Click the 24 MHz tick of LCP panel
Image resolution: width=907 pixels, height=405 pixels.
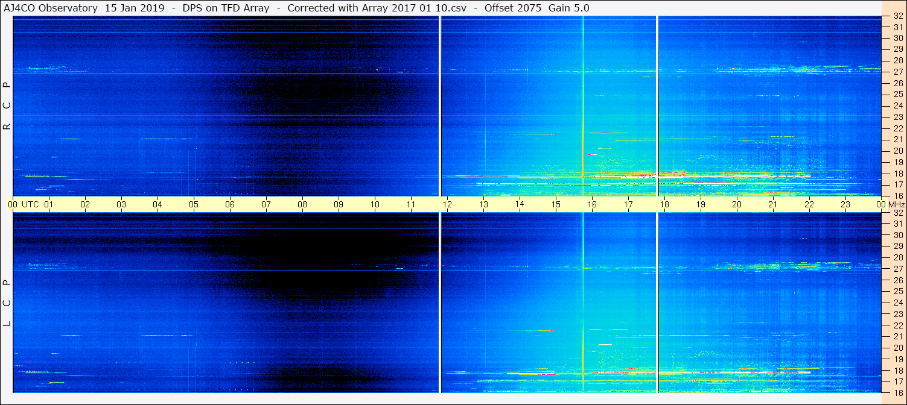point(898,303)
